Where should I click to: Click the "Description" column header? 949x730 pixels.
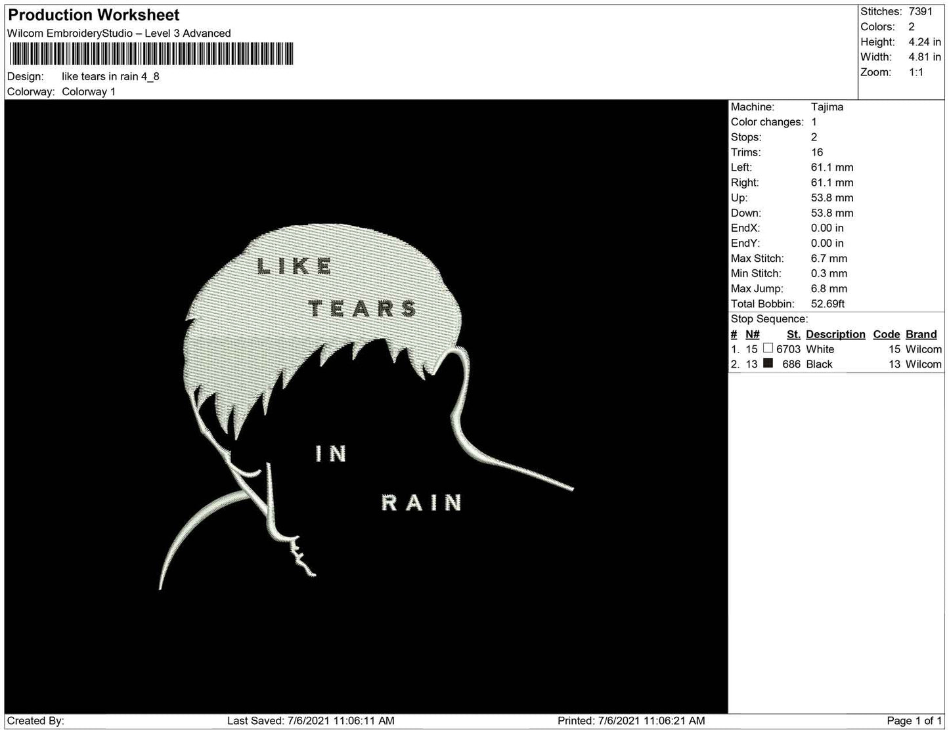(836, 334)
